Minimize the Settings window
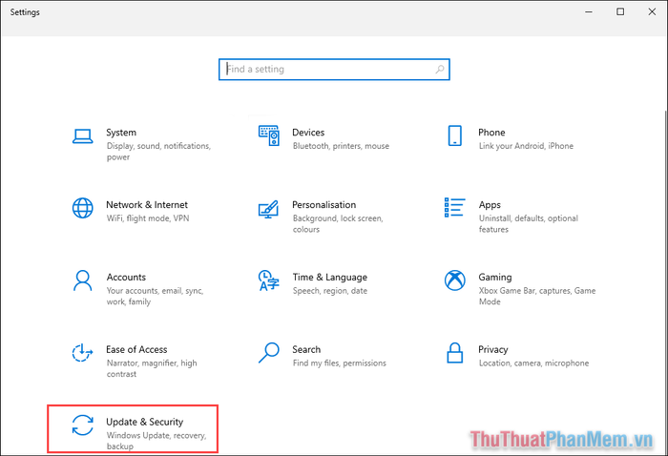The height and width of the screenshot is (456, 668). coord(589,11)
